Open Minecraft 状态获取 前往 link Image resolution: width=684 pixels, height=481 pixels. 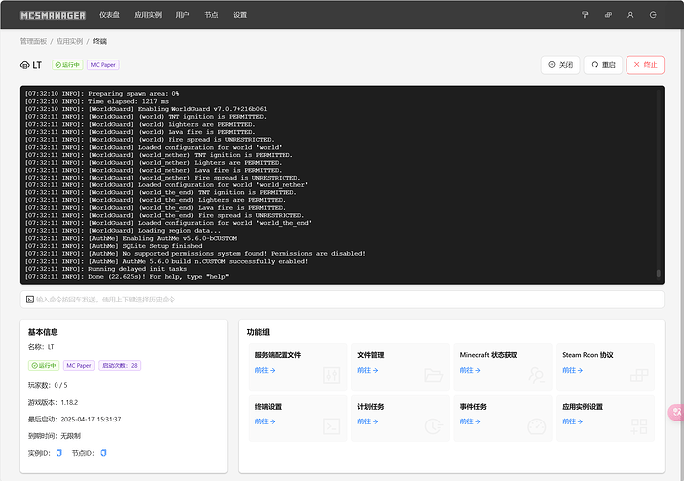[x=470, y=370]
